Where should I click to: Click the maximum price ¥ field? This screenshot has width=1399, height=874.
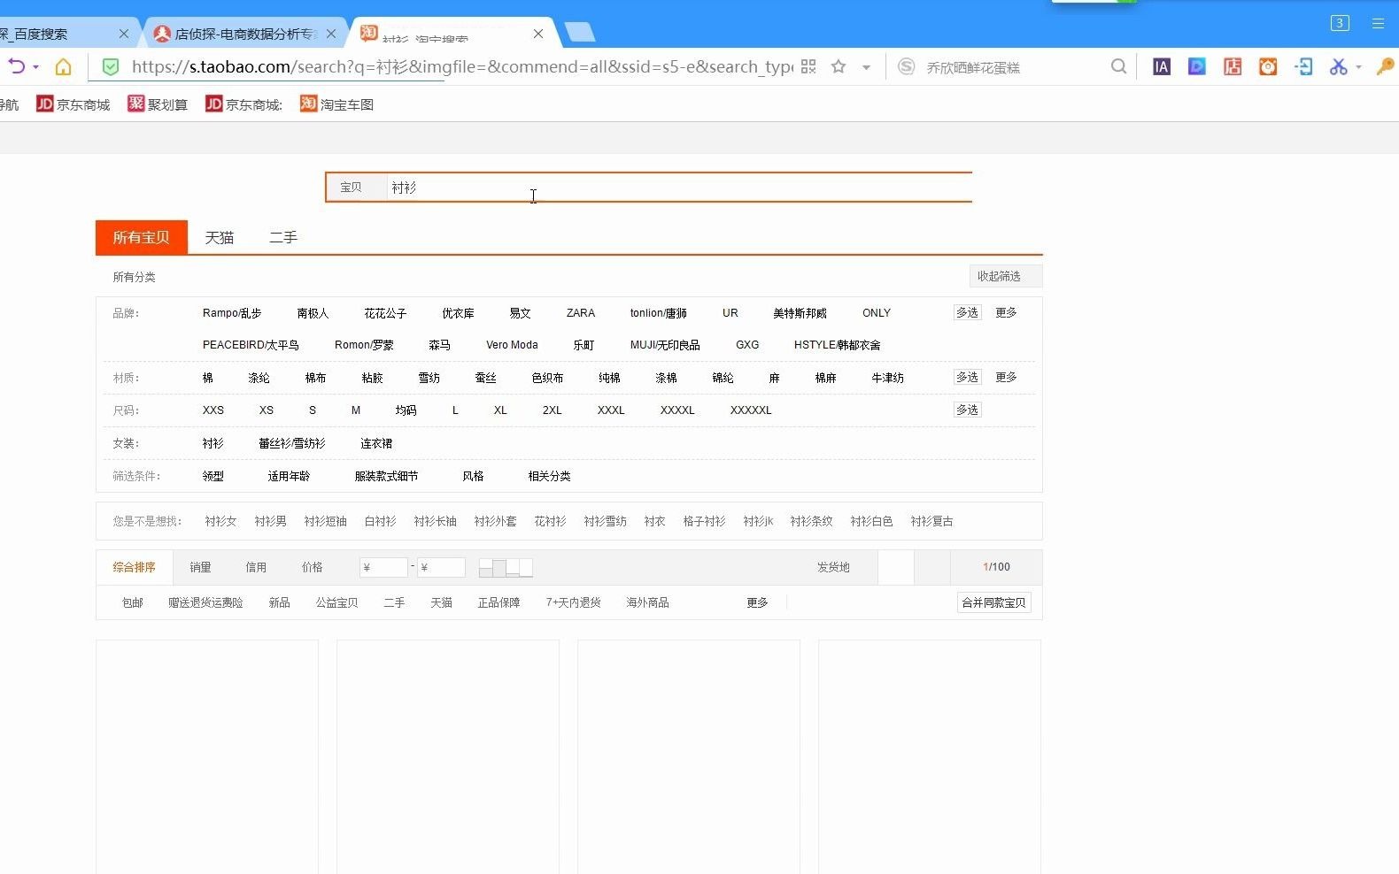(x=441, y=567)
